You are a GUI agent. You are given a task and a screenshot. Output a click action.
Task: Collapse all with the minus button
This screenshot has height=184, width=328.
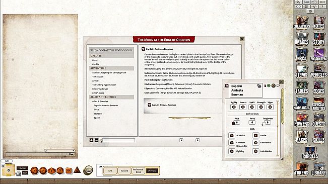[x=96, y=140]
